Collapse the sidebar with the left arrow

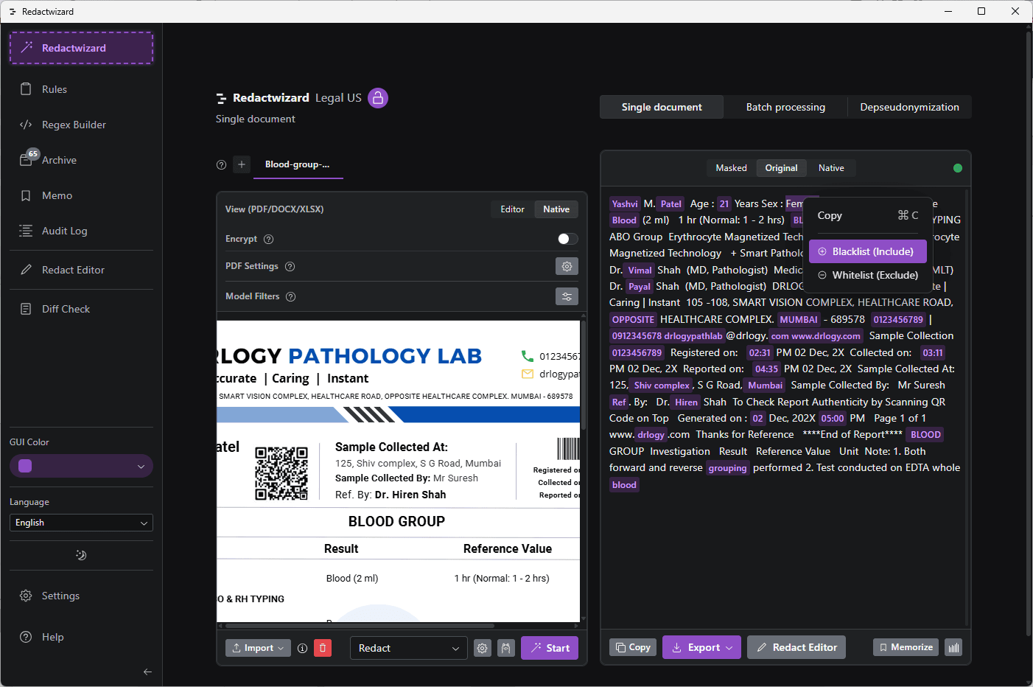coord(147,672)
